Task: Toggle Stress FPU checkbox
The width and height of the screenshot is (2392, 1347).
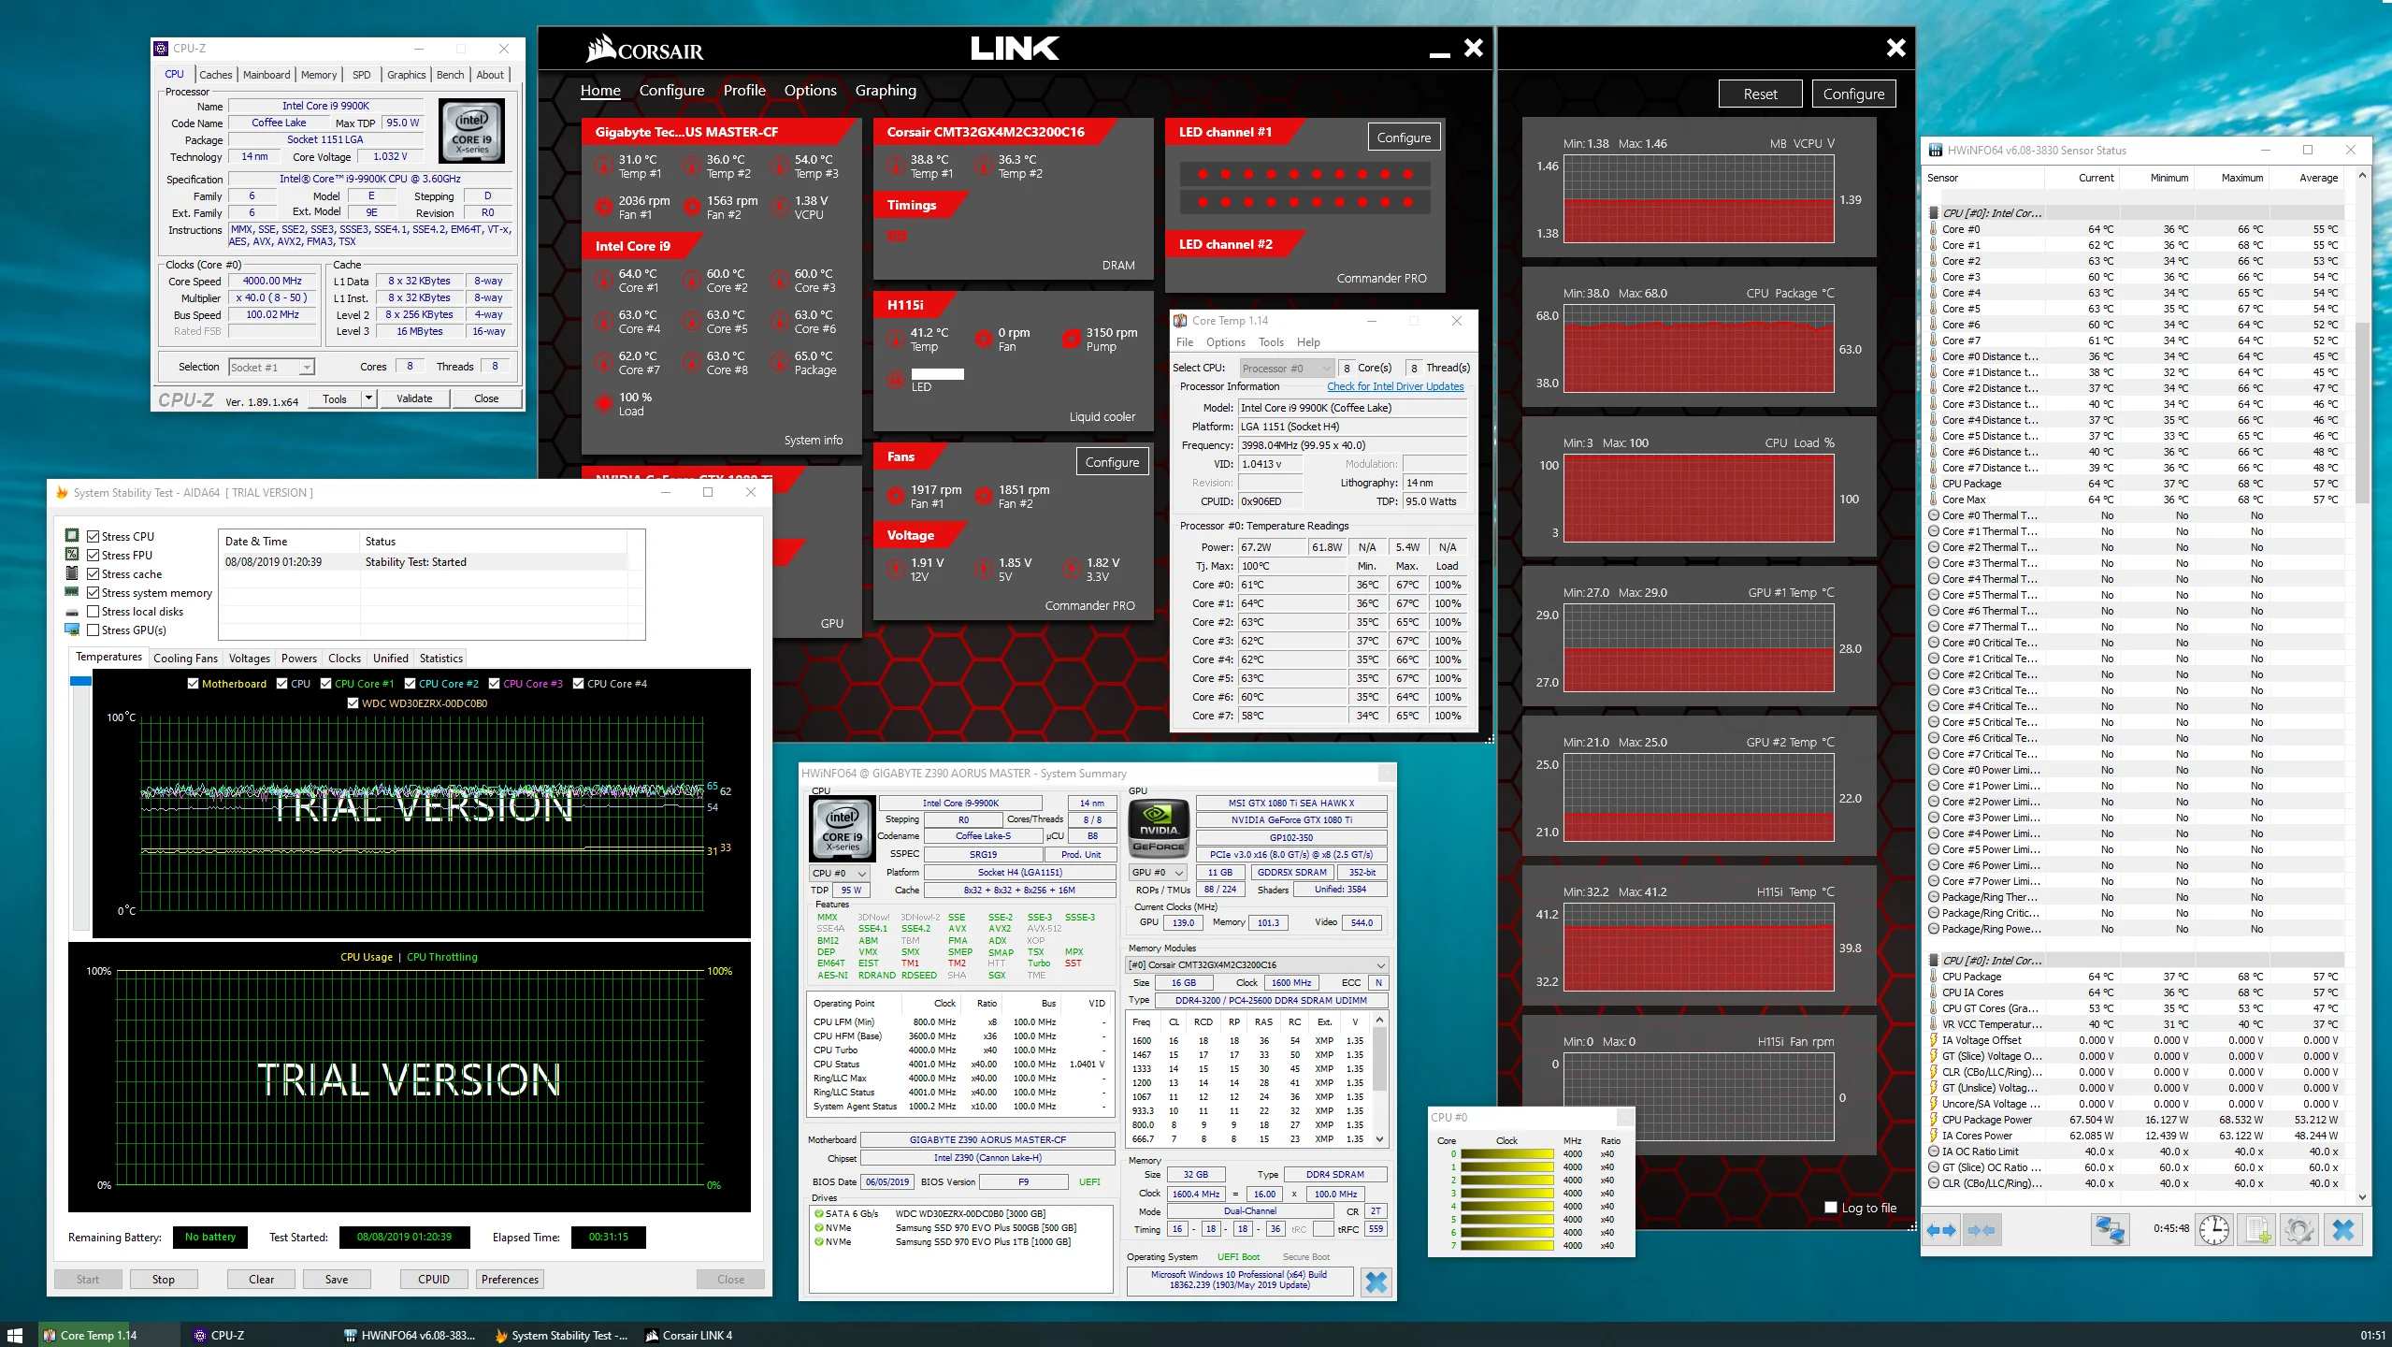Action: tap(93, 555)
